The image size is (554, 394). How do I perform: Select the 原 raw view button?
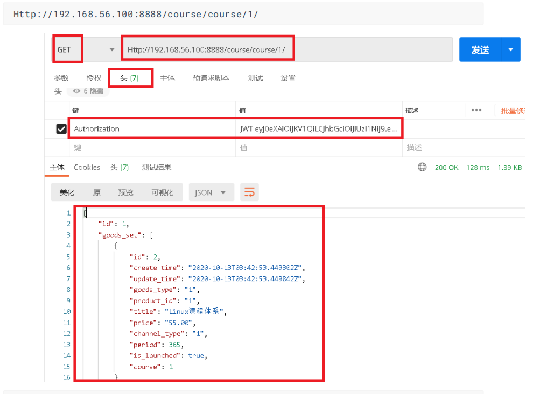coord(96,192)
